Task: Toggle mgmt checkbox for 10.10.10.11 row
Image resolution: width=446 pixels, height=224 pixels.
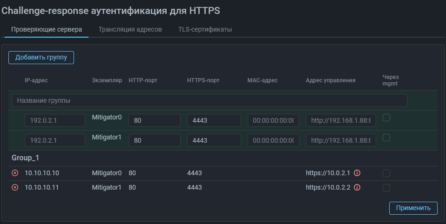Action: point(386,188)
